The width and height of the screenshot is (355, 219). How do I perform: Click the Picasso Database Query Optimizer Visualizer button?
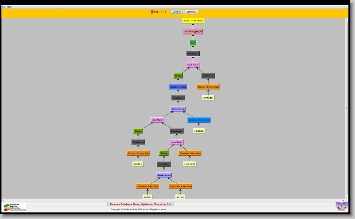(x=140, y=204)
